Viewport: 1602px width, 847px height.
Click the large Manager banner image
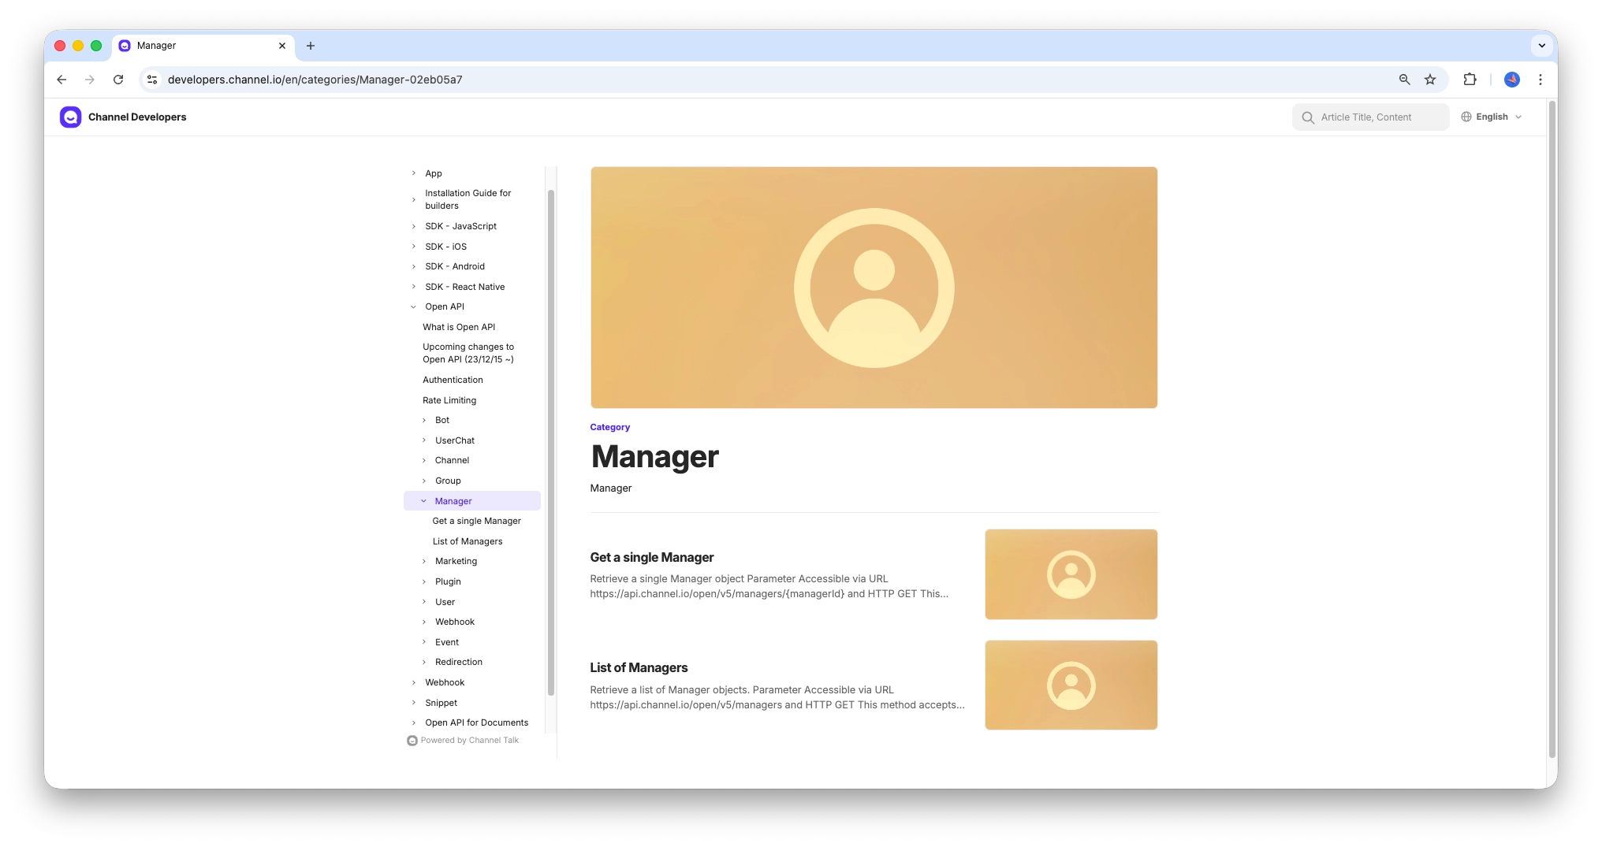point(874,288)
